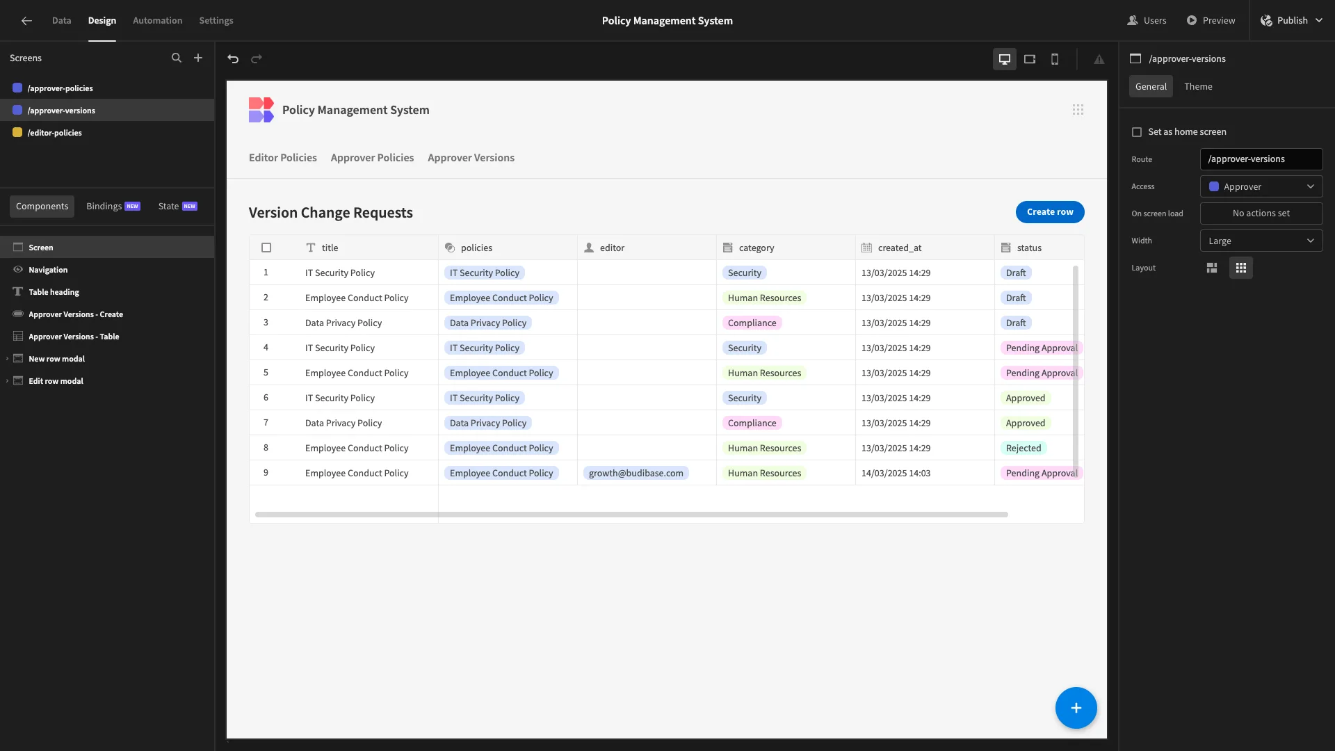Open the Data tab
The image size is (1335, 751).
62,21
